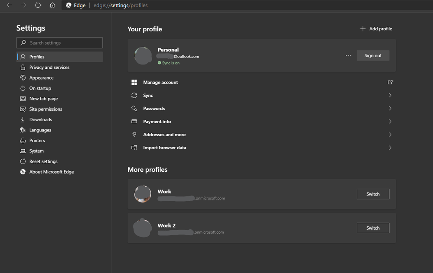Click the Work profile avatar
The width and height of the screenshot is (433, 273).
(143, 194)
